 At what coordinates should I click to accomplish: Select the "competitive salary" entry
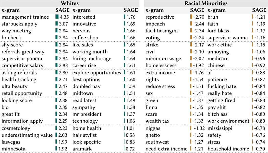(x=22, y=66)
